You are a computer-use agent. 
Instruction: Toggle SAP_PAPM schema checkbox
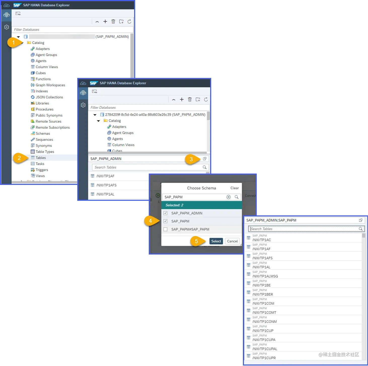click(165, 221)
